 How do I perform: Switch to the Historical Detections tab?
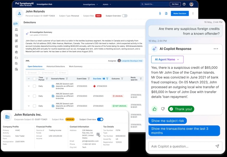[x=56, y=66]
